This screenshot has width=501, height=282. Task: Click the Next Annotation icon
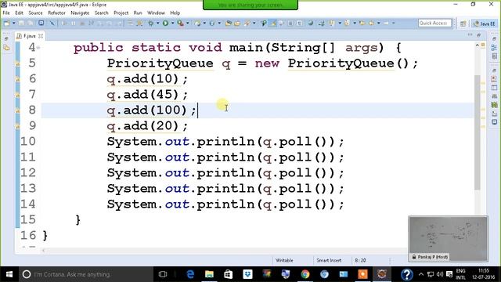pos(332,23)
